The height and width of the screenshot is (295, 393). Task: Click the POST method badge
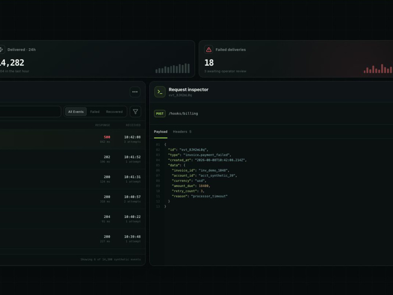pos(160,114)
